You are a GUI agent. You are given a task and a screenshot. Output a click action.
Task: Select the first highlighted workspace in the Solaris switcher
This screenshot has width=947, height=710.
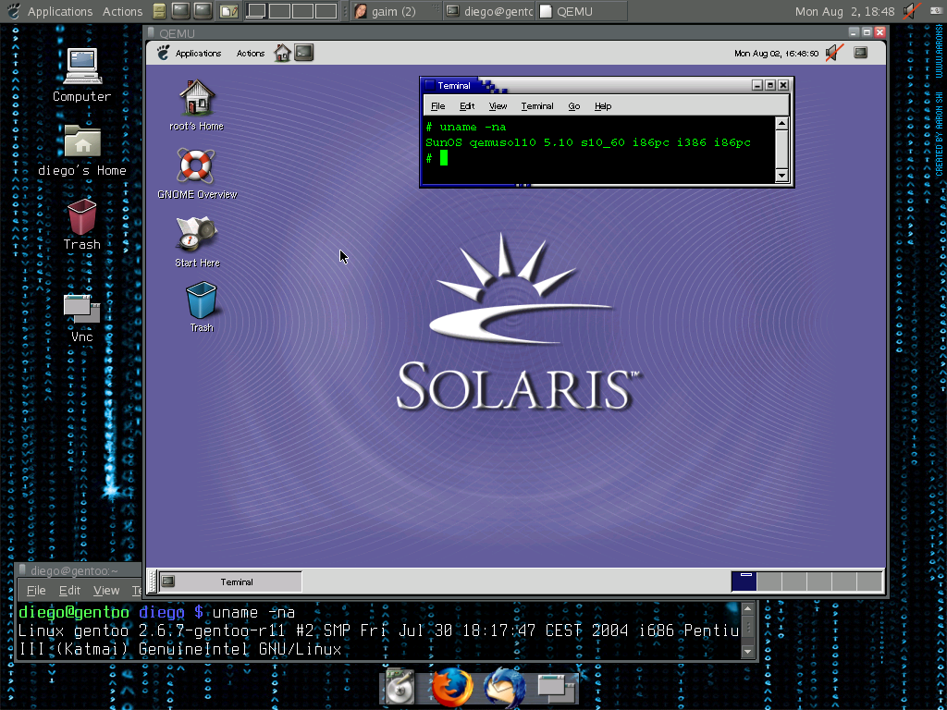(744, 582)
